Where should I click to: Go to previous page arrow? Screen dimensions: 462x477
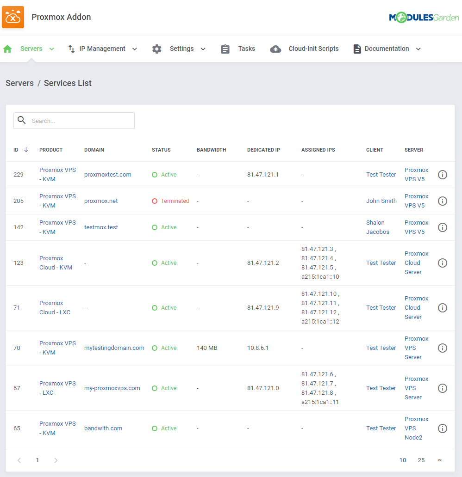19,460
